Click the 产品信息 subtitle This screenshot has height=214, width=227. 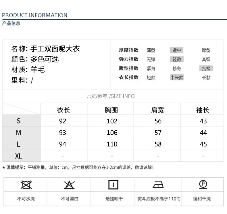[x=11, y=23]
